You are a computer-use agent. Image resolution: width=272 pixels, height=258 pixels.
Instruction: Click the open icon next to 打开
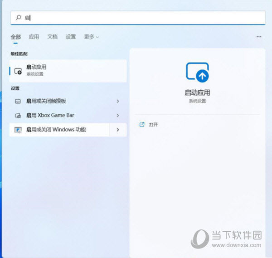pos(142,124)
